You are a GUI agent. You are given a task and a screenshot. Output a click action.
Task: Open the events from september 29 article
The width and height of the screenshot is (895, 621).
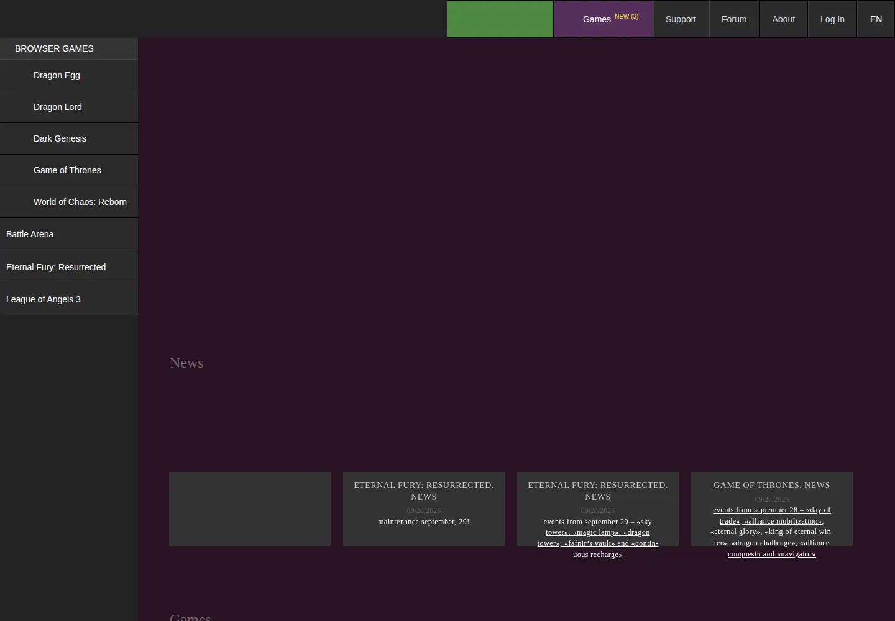pyautogui.click(x=598, y=538)
